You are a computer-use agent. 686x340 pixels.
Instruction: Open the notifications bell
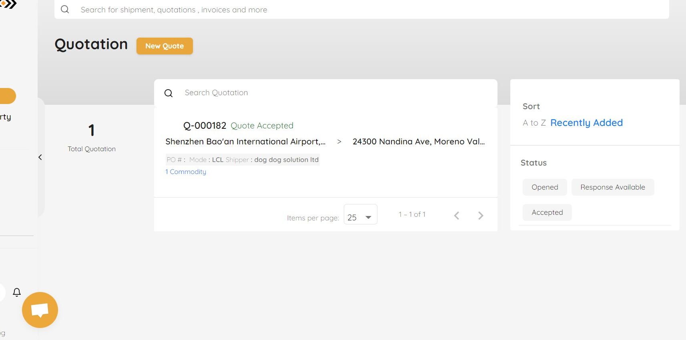pos(17,292)
